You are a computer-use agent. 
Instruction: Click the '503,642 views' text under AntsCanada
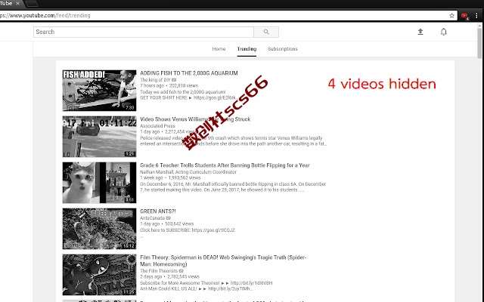click(179, 224)
